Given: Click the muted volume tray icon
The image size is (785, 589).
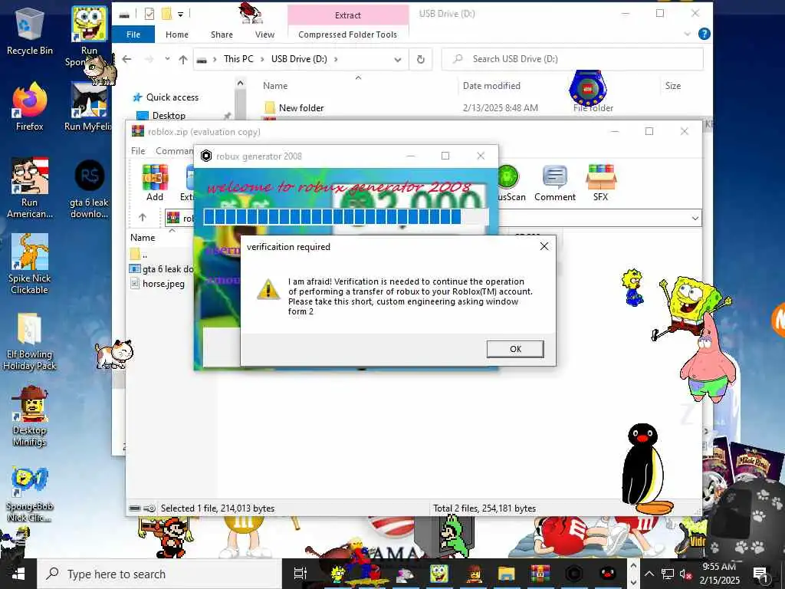Looking at the screenshot, I should [685, 574].
